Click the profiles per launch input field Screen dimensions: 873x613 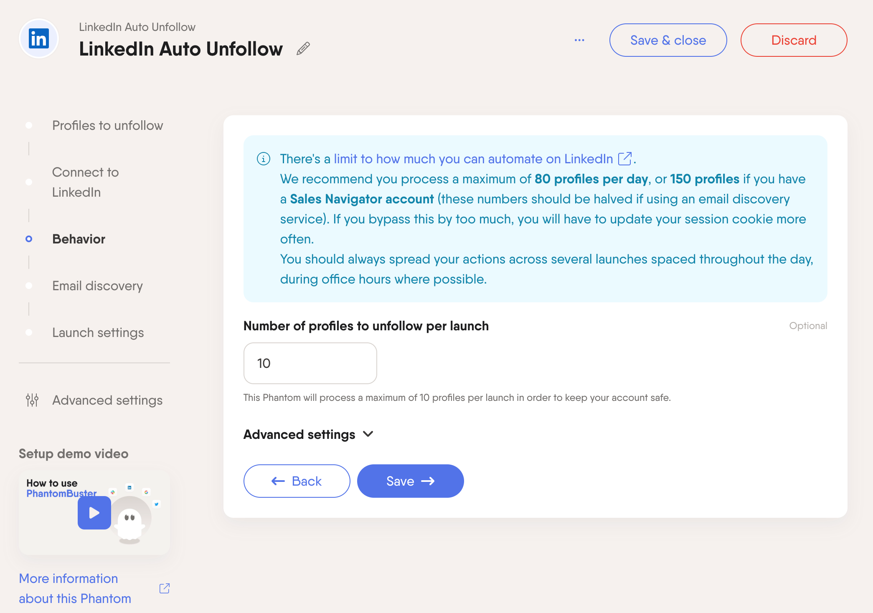(310, 363)
